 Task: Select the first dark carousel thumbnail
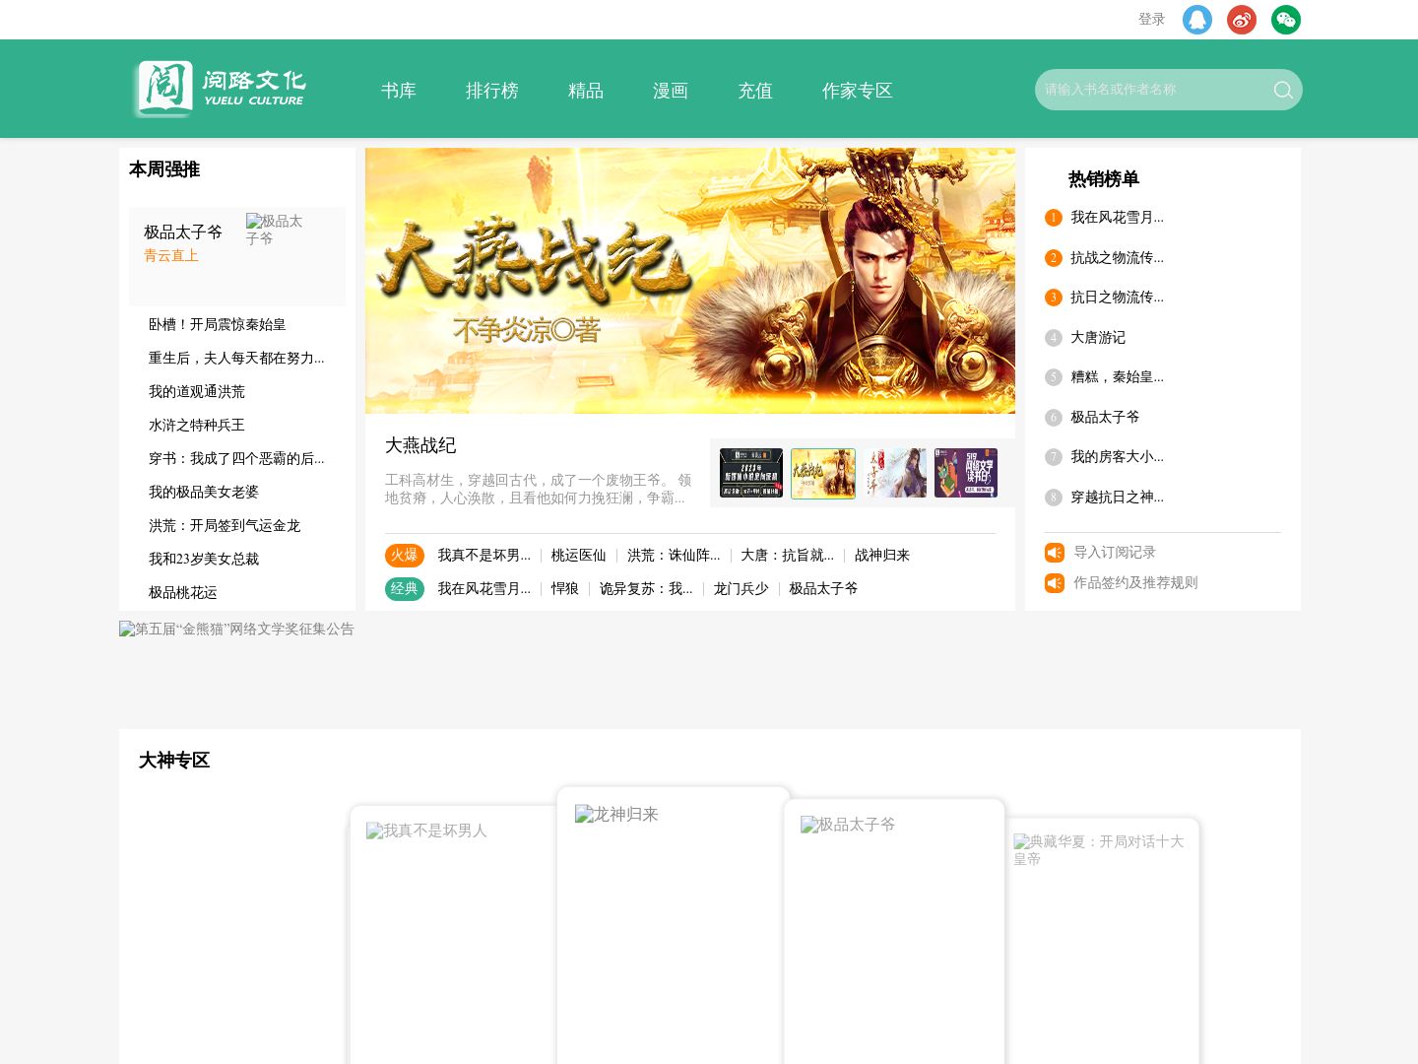(x=751, y=473)
